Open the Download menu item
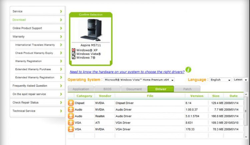The image size is (250, 145). click(x=37, y=20)
